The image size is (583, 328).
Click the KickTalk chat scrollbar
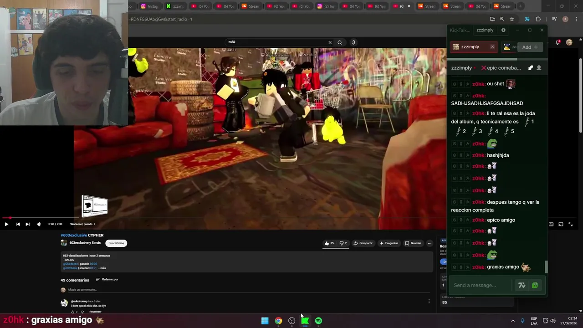coord(546,267)
